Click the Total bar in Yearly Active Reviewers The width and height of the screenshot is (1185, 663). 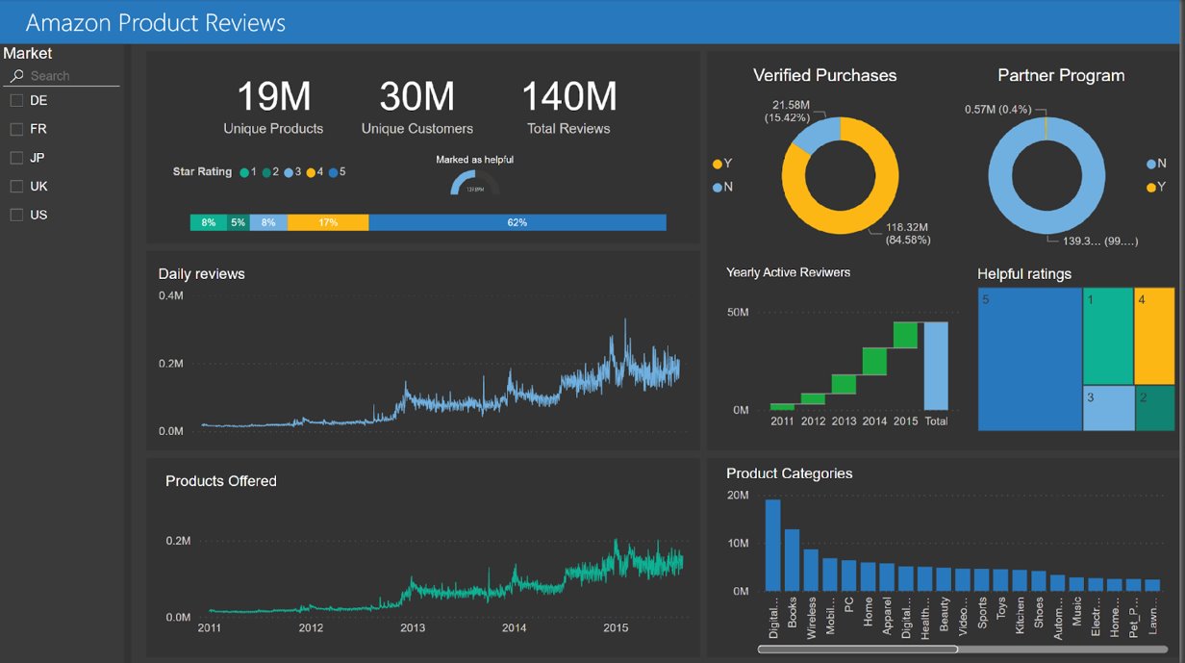point(936,366)
